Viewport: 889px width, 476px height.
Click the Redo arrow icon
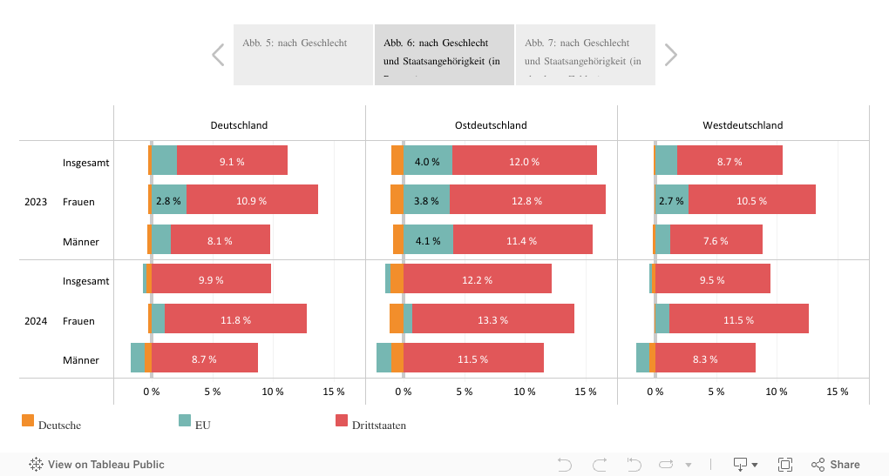click(599, 465)
